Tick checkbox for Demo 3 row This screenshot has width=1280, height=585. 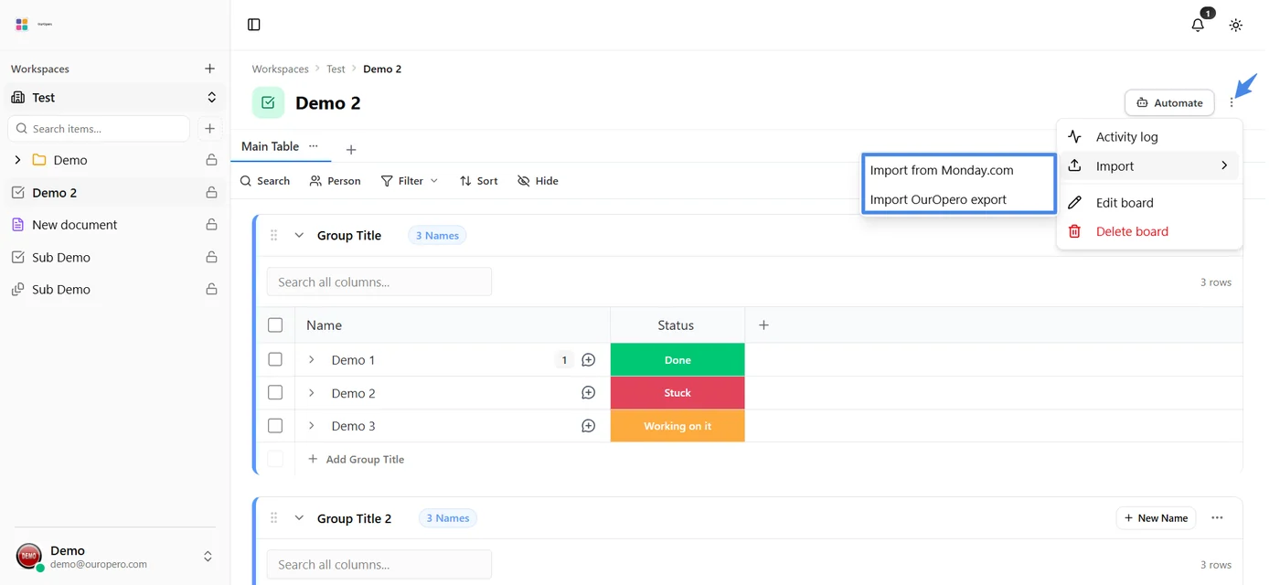tap(275, 426)
